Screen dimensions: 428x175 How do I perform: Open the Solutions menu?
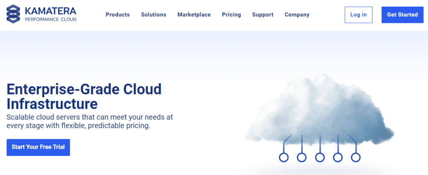(153, 15)
